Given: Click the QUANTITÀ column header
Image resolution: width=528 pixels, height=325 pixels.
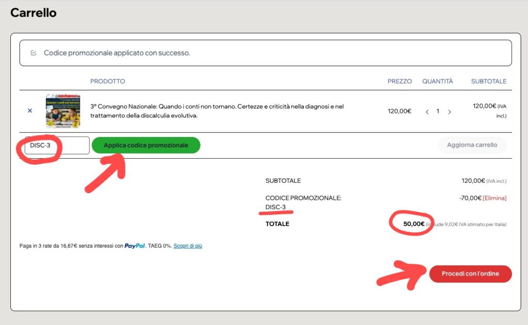Looking at the screenshot, I should (x=437, y=81).
